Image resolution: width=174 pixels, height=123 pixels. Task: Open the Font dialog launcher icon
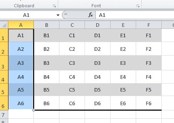[138, 6]
